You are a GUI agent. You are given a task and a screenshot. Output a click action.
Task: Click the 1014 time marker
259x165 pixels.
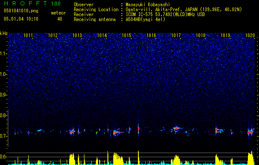click(102, 35)
